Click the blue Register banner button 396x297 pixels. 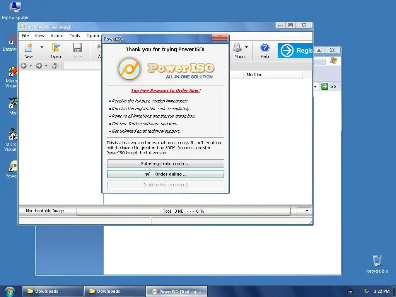[295, 51]
